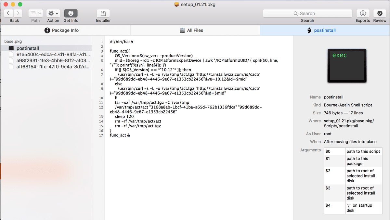This screenshot has width=390, height=220.
Task: Click the 'func_act(){' line
Action: (x=120, y=51)
